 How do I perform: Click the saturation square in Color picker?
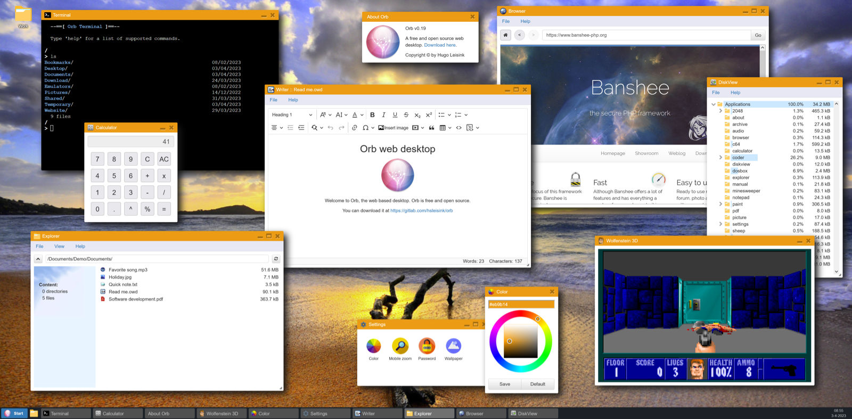[521, 341]
